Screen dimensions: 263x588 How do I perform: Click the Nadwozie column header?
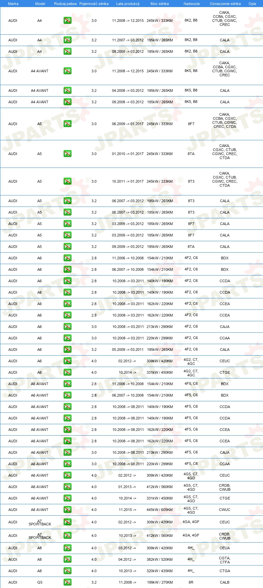pyautogui.click(x=192, y=4)
